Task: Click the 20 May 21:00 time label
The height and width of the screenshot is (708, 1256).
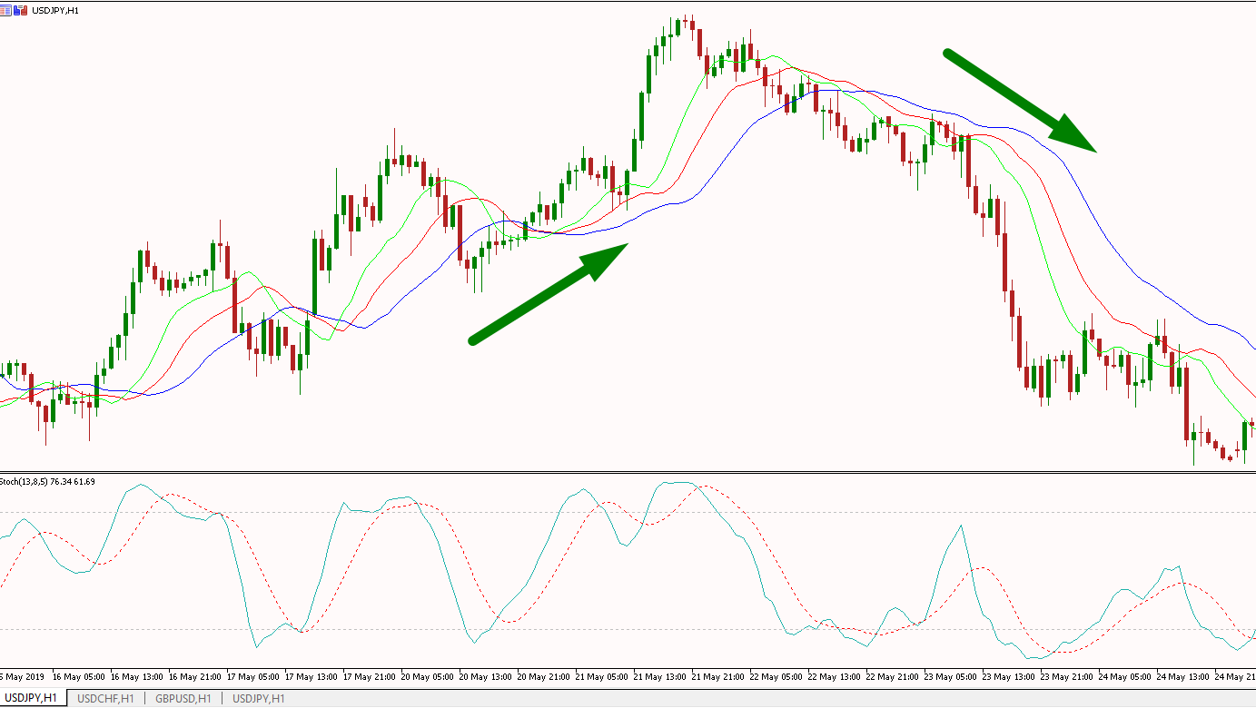Action: pyautogui.click(x=544, y=677)
